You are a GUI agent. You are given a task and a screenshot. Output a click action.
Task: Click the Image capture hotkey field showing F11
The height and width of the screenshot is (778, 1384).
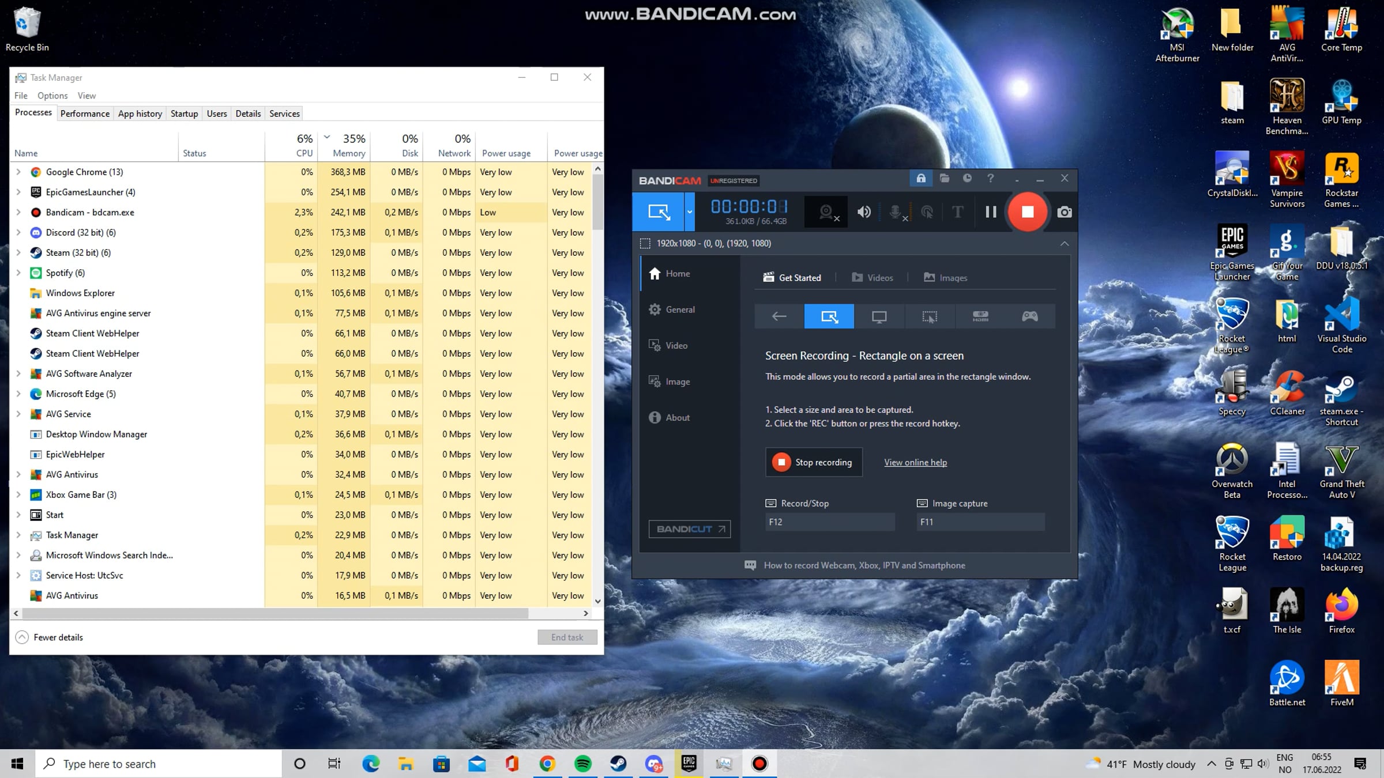pos(980,522)
